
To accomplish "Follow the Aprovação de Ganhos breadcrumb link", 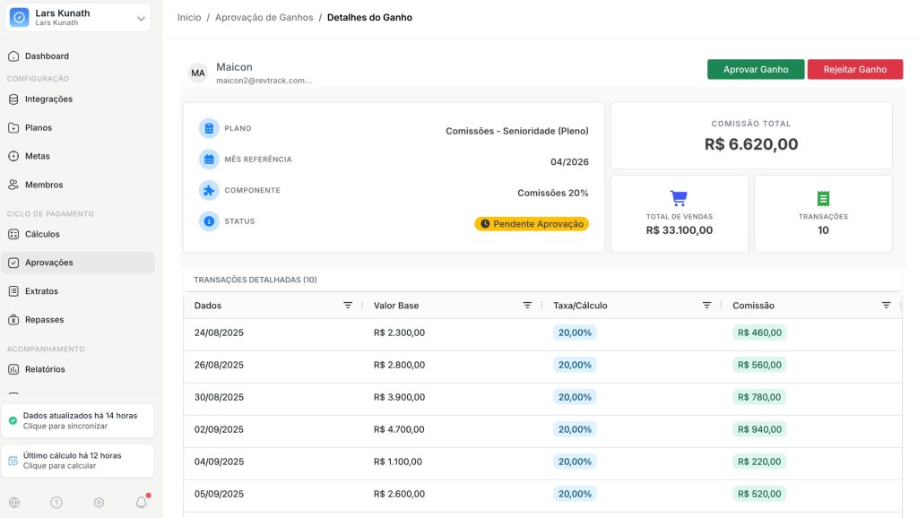I will pyautogui.click(x=264, y=17).
